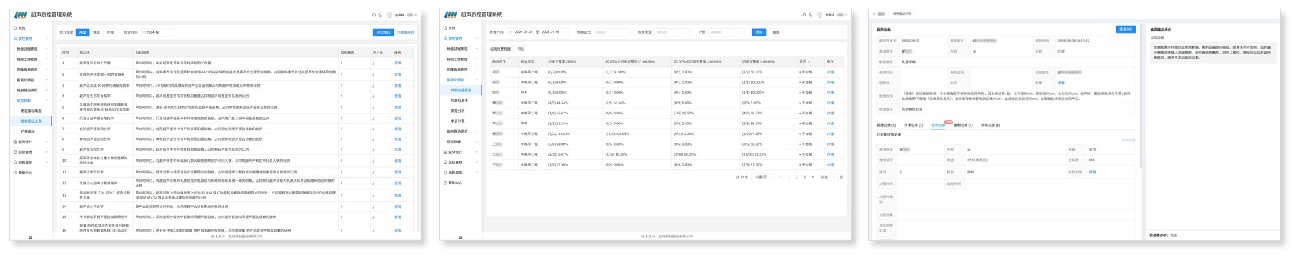1293x255 pixels.
Task: Toggle the dark mode moon icon in the middle window
Action: [x=811, y=15]
